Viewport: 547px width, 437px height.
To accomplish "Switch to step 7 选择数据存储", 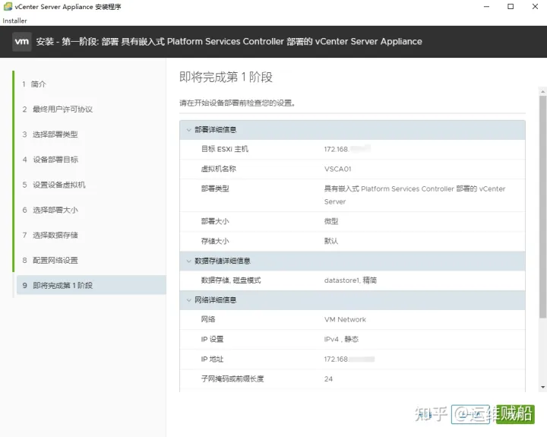I will click(54, 235).
